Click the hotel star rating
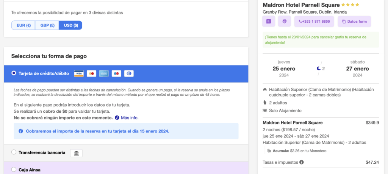 coord(350,5)
